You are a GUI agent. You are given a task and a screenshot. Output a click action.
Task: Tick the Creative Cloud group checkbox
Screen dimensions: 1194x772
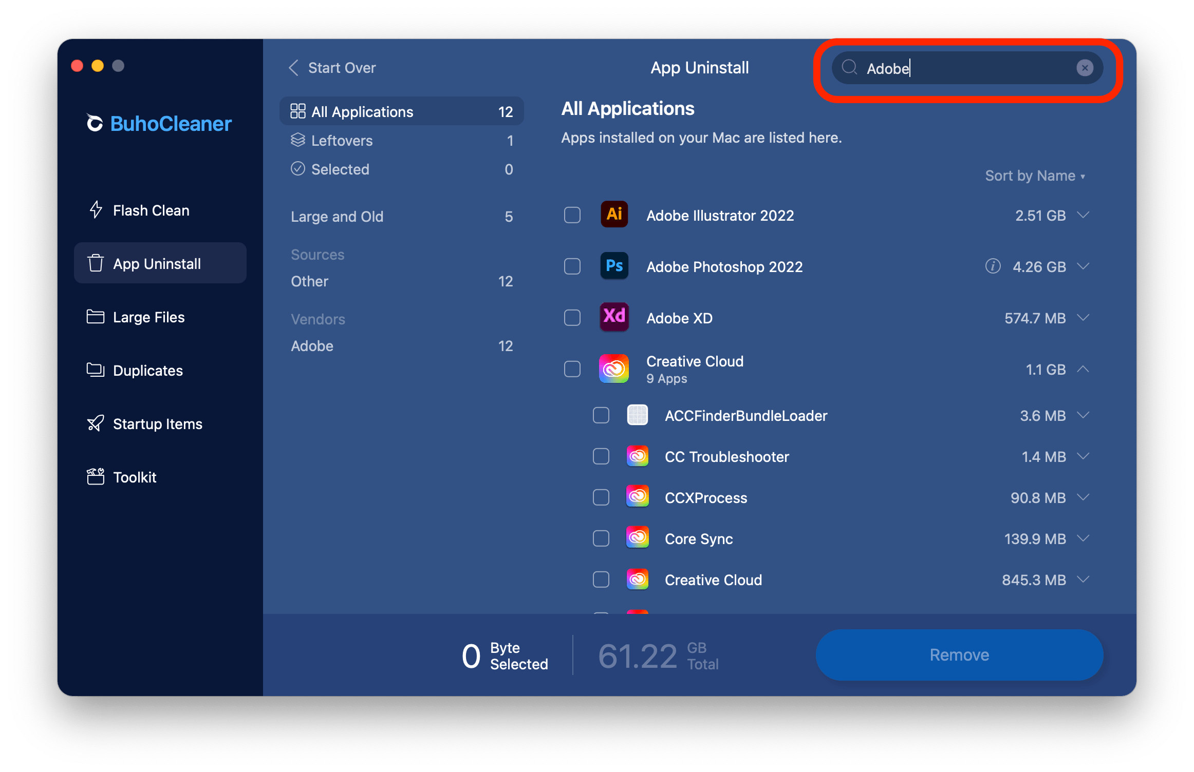pos(572,369)
